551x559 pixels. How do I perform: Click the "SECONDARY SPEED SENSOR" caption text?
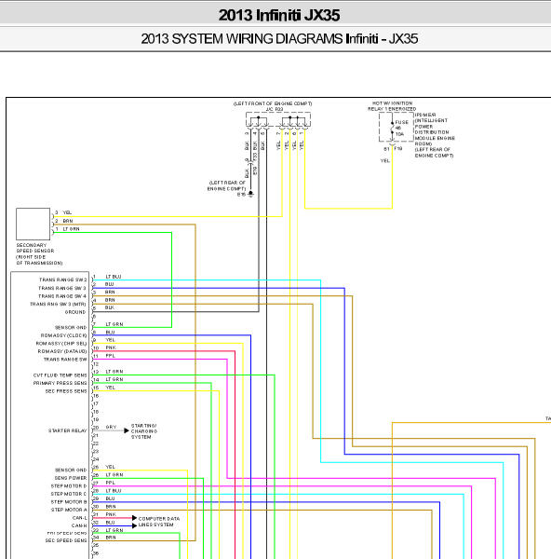click(x=35, y=248)
